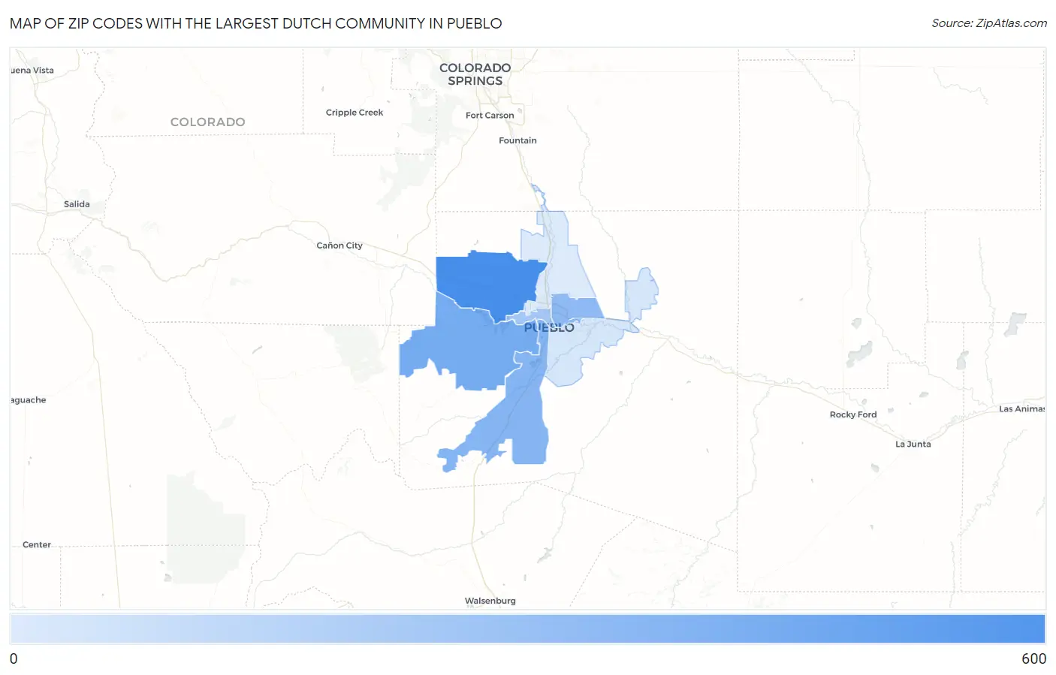Click the La Junta label

coord(913,444)
